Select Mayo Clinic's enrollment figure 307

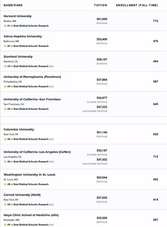[x=155, y=220]
